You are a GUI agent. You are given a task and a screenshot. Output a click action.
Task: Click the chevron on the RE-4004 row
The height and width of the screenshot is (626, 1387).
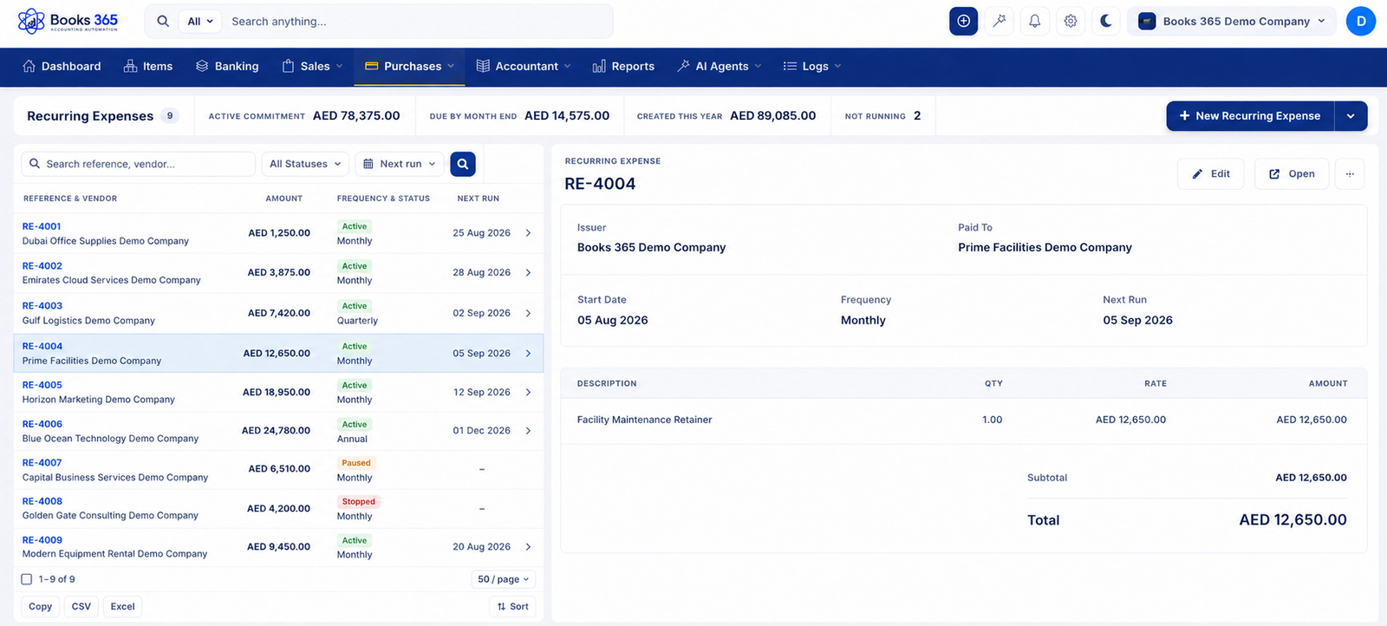[528, 354]
